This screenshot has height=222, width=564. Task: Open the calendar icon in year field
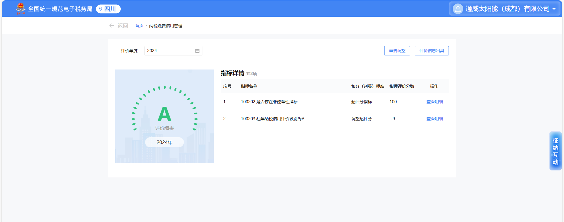(x=197, y=51)
